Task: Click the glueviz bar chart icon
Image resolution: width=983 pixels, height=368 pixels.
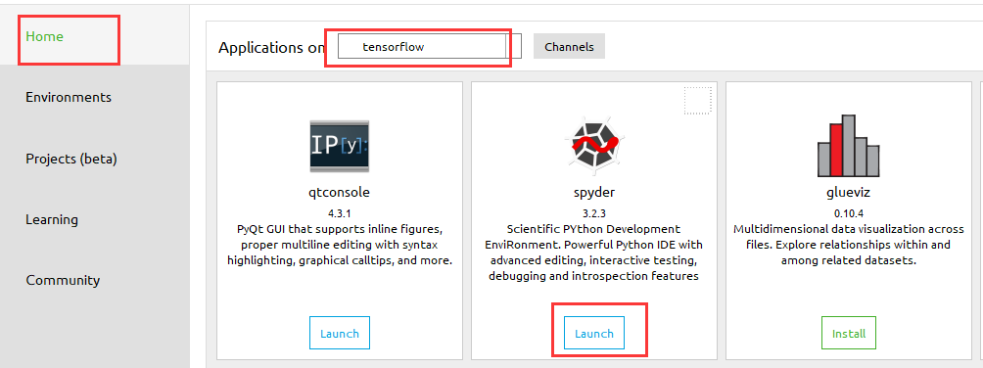Action: tap(848, 146)
